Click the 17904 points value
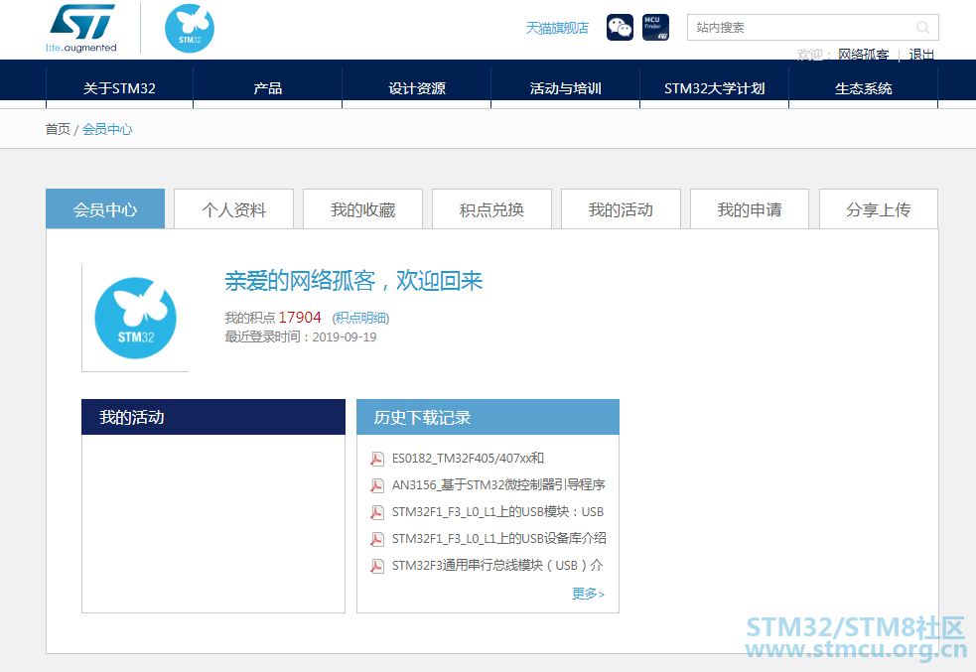 coord(300,318)
